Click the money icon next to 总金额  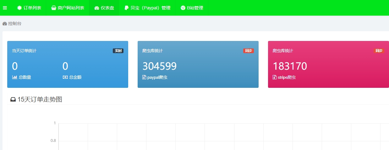(x=65, y=77)
